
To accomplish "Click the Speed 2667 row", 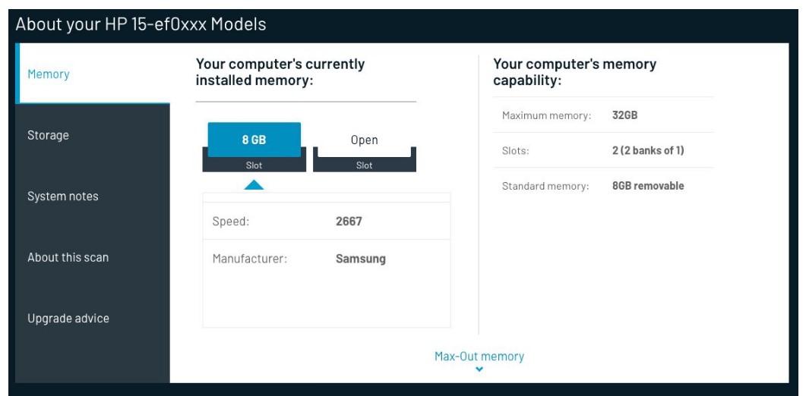I will coord(327,222).
